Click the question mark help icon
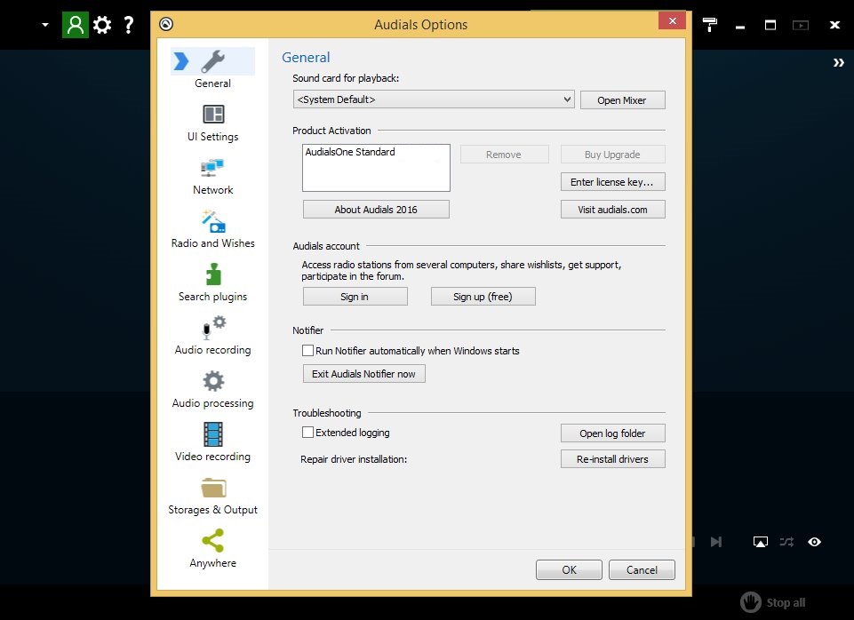The height and width of the screenshot is (620, 854). pyautogui.click(x=129, y=25)
